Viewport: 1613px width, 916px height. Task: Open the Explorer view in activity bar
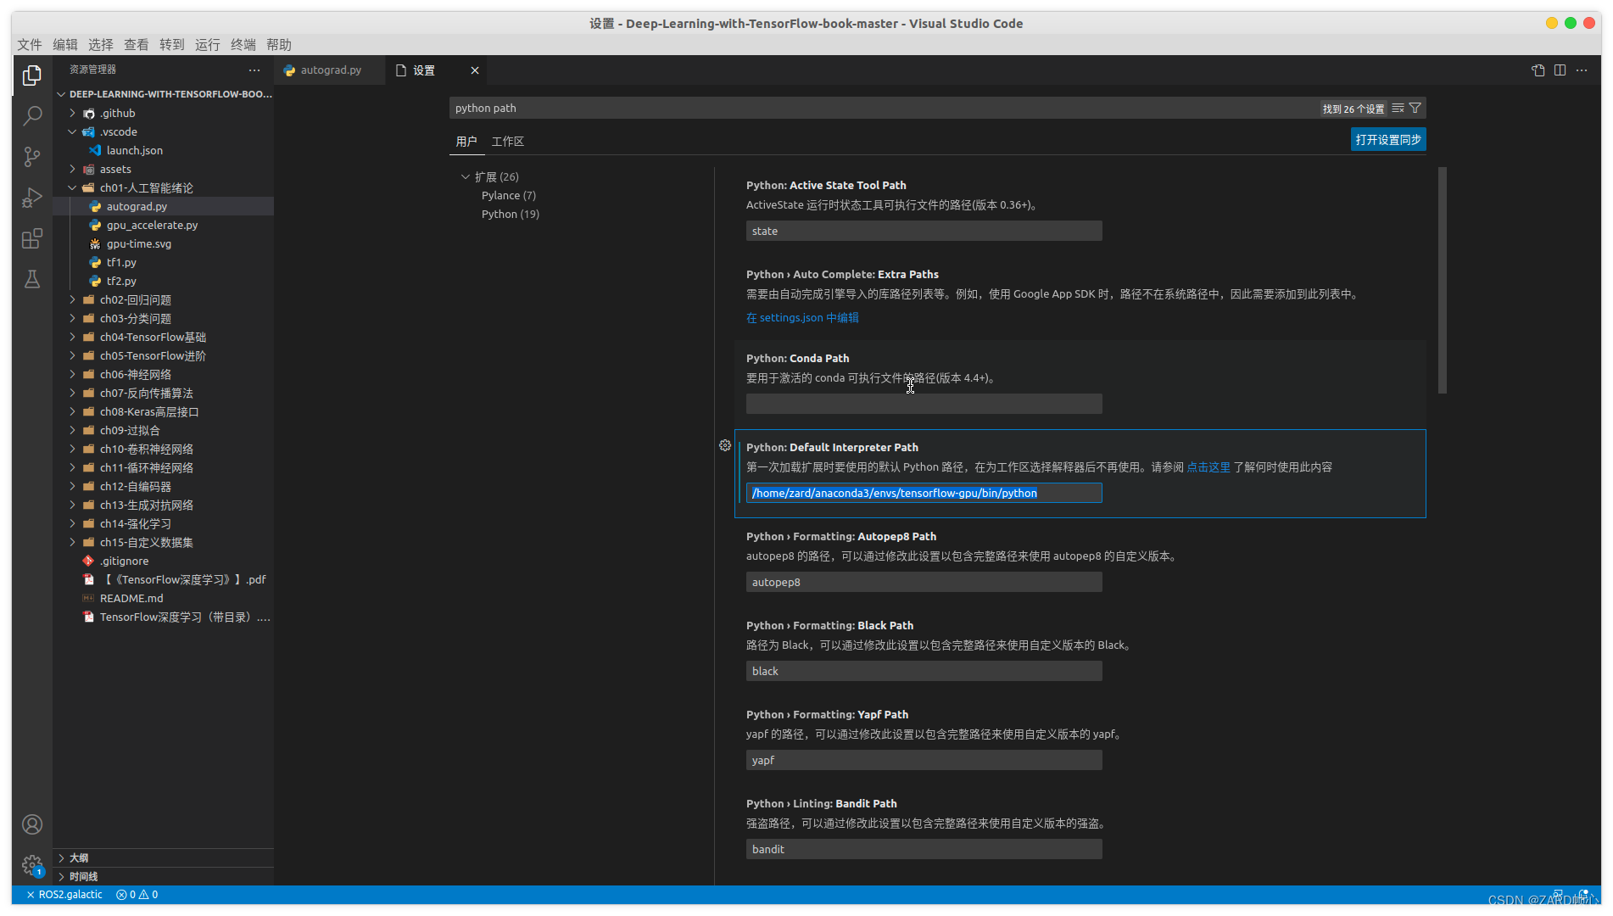(32, 75)
